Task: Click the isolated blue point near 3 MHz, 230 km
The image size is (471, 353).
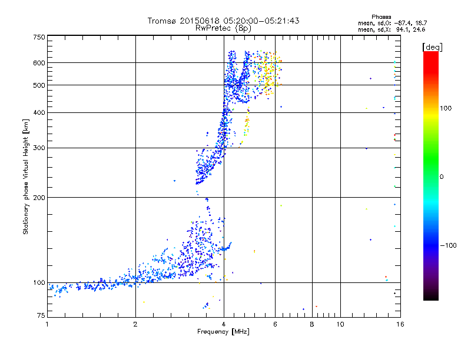Action: [174, 181]
